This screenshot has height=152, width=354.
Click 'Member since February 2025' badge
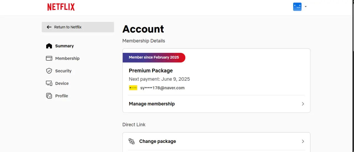154,58
